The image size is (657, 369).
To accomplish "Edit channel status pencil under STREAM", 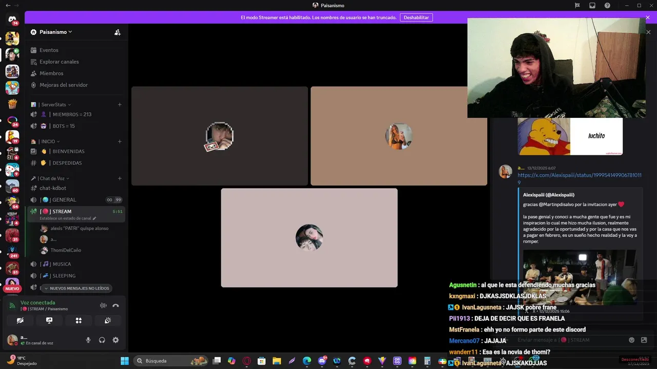I will (94, 218).
